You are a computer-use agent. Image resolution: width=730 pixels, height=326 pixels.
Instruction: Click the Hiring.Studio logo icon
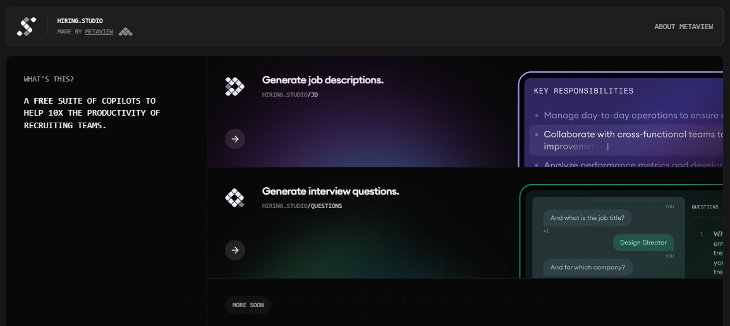pos(27,27)
